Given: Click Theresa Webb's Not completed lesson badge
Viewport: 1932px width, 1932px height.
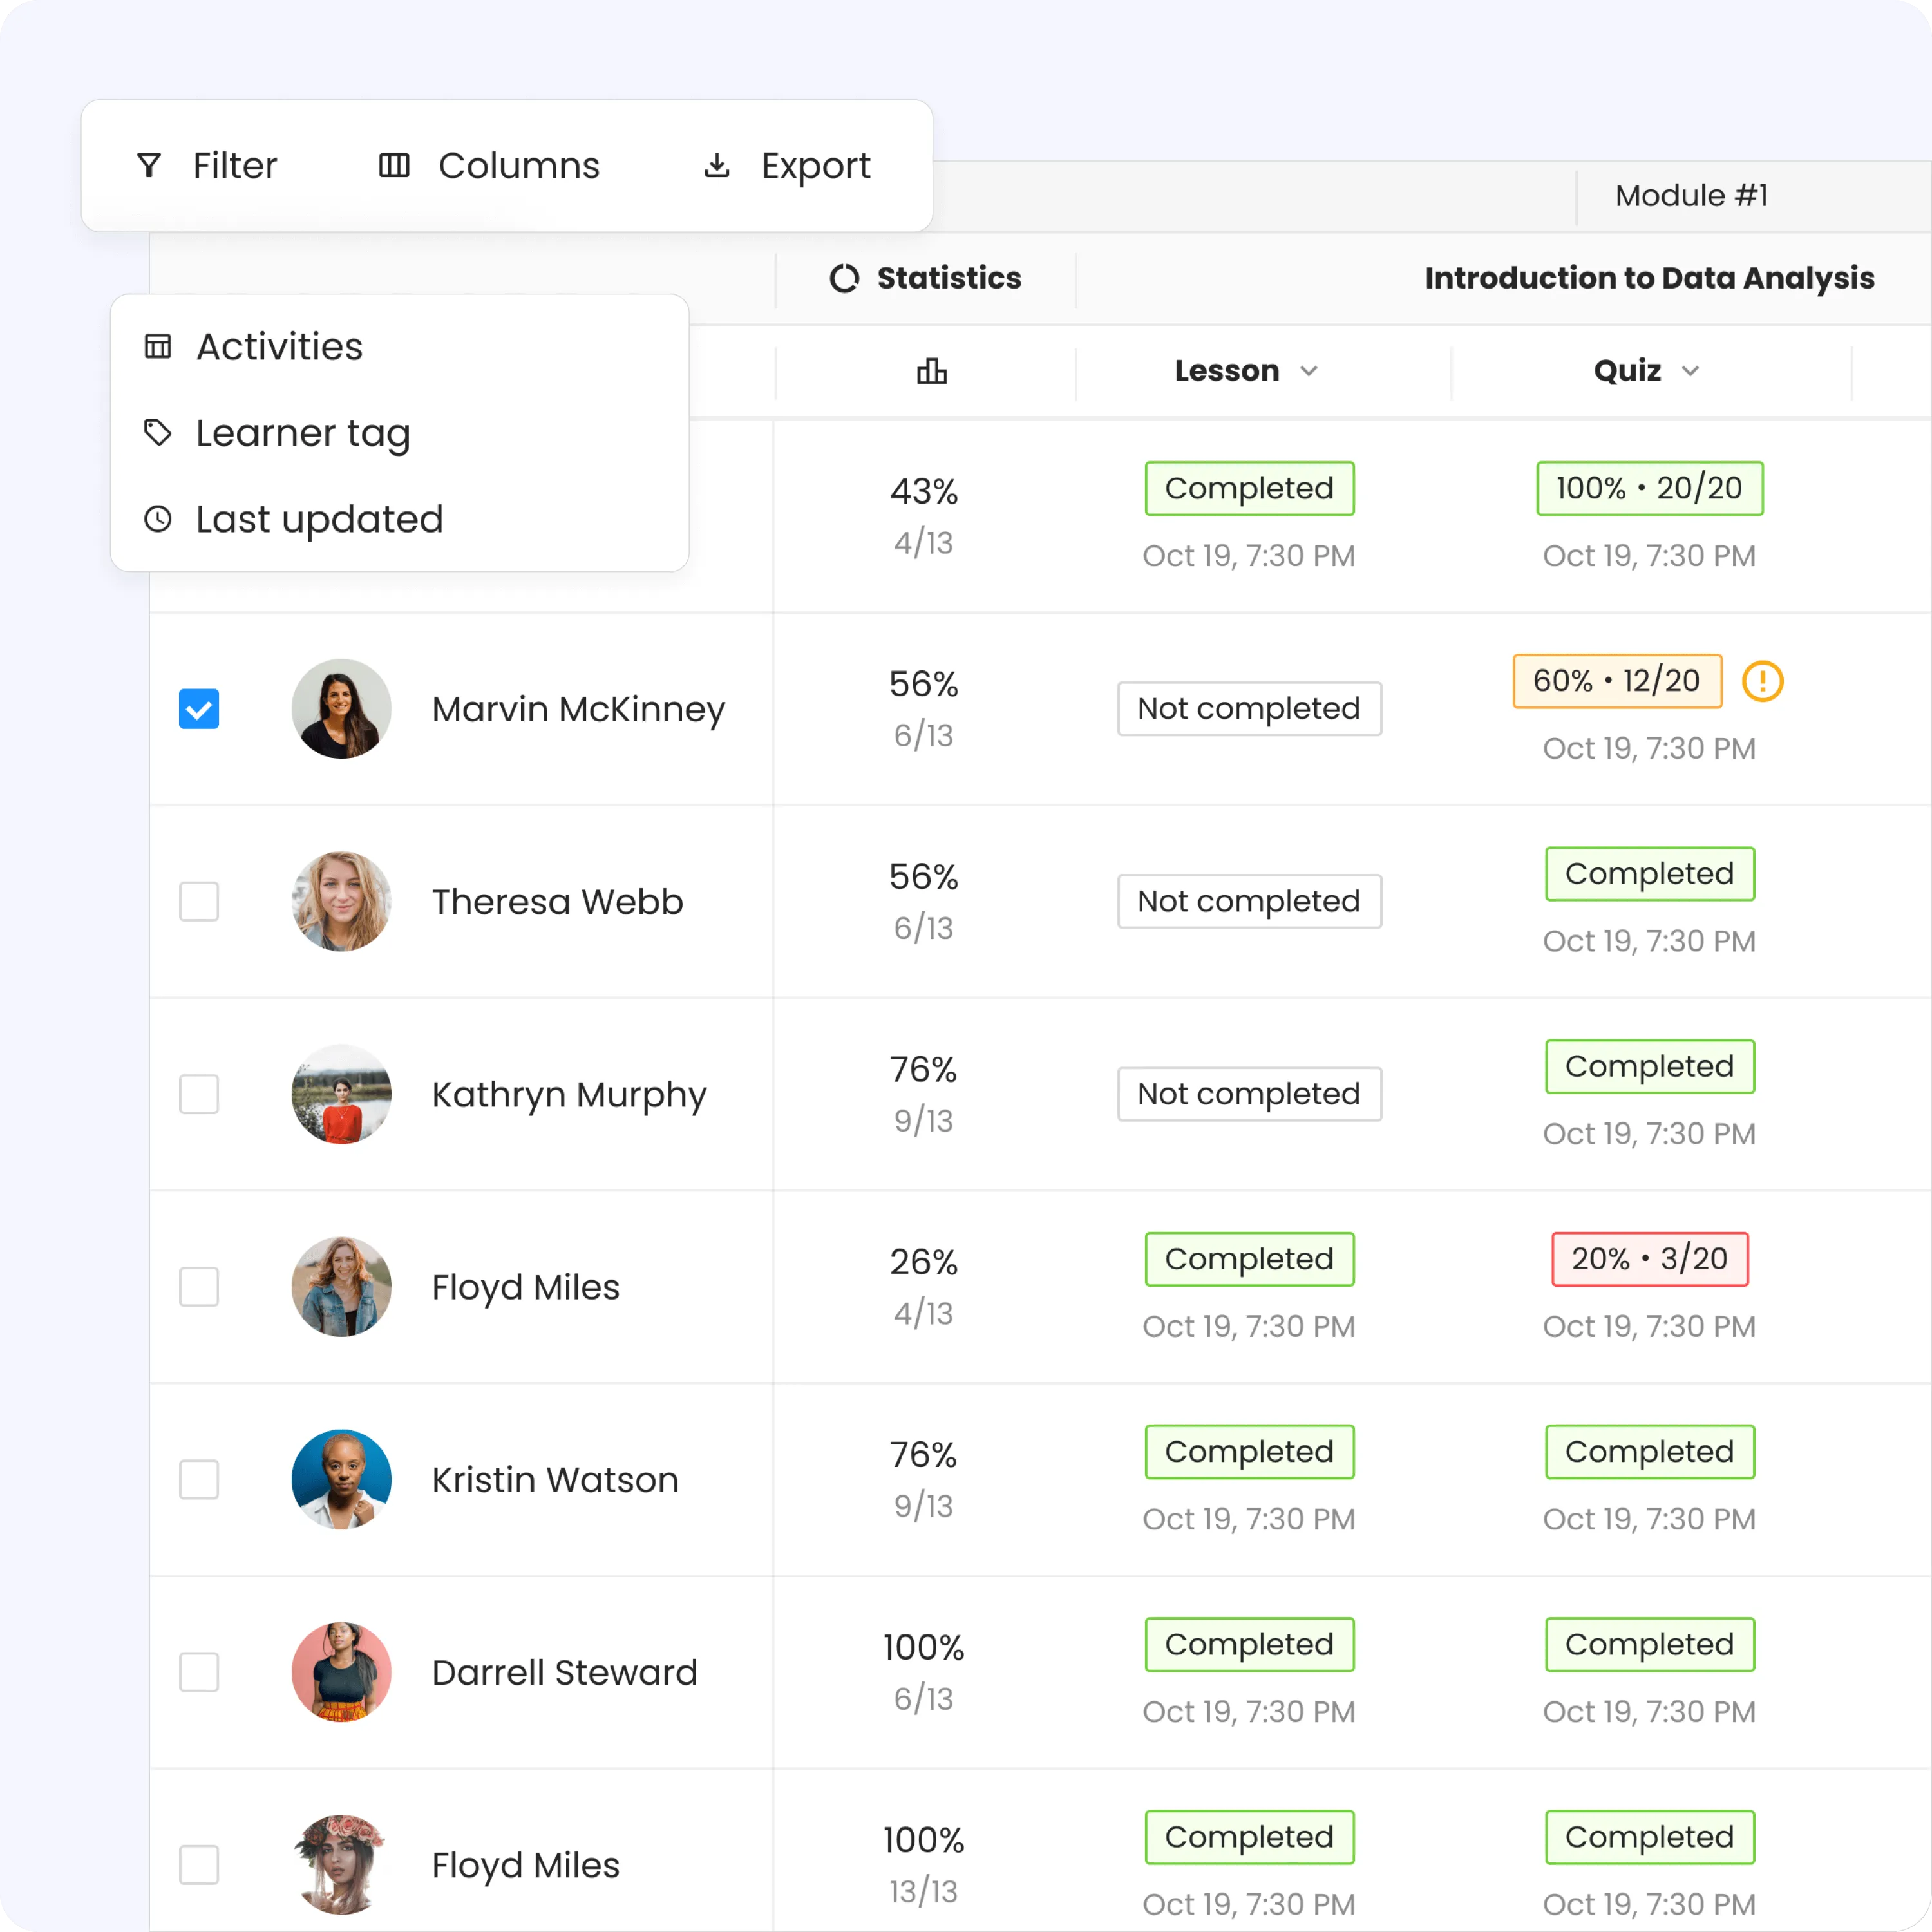Looking at the screenshot, I should 1250,902.
